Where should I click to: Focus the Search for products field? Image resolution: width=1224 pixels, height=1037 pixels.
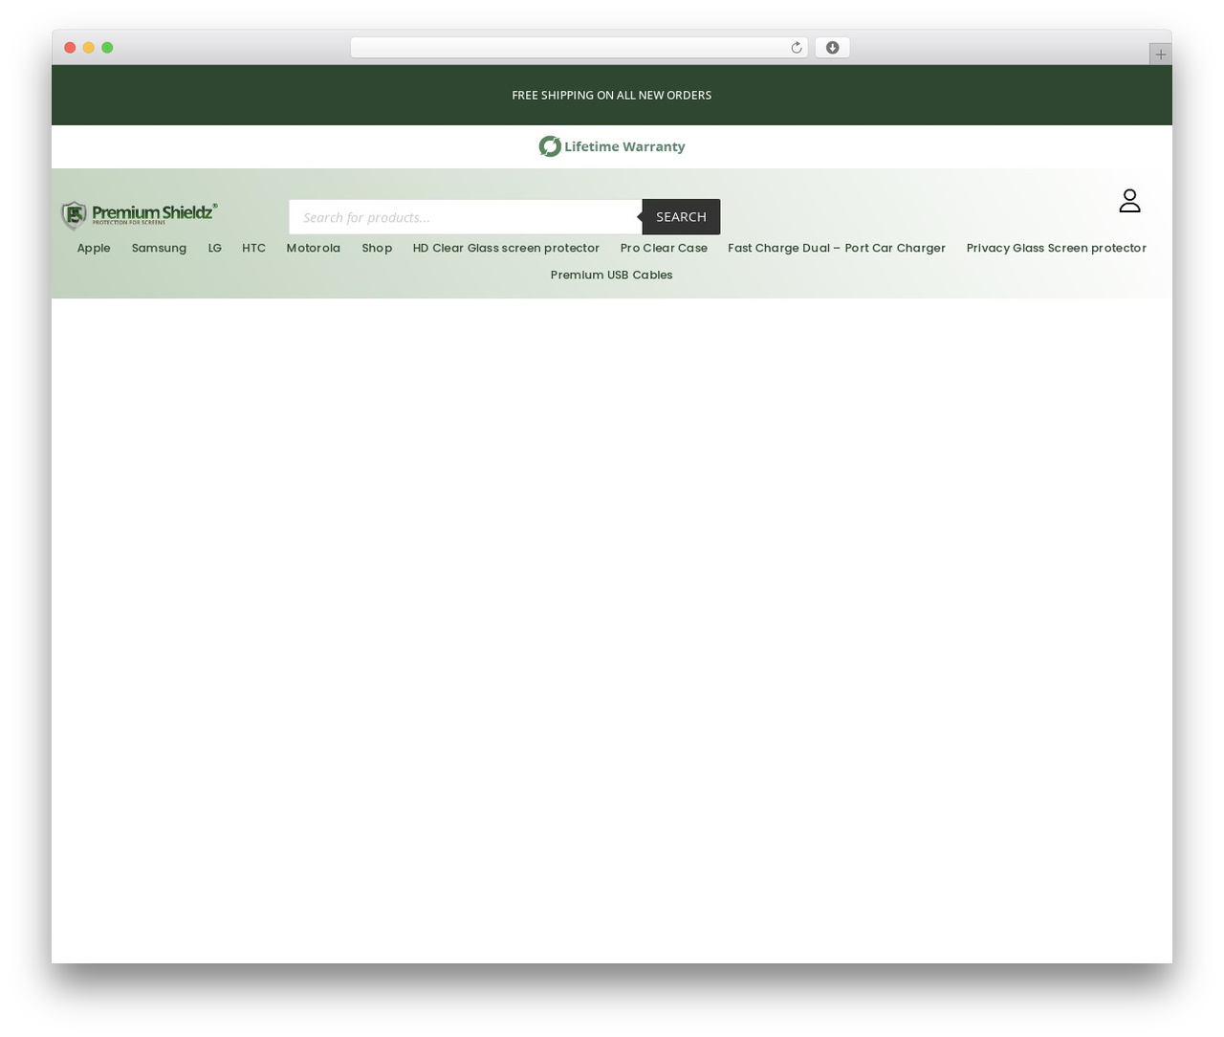(466, 217)
